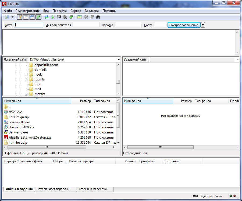This screenshot has width=242, height=201.
Task: Click the FileZilla setup exe icon
Action: [x=6, y=137]
